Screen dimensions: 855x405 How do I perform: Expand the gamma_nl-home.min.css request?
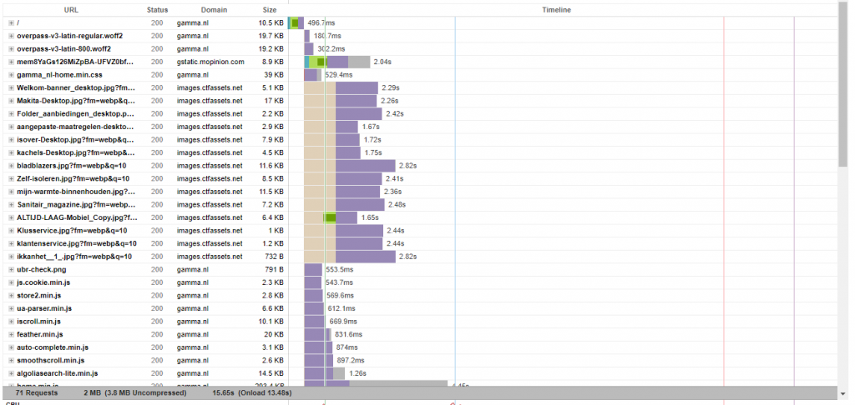[x=11, y=75]
